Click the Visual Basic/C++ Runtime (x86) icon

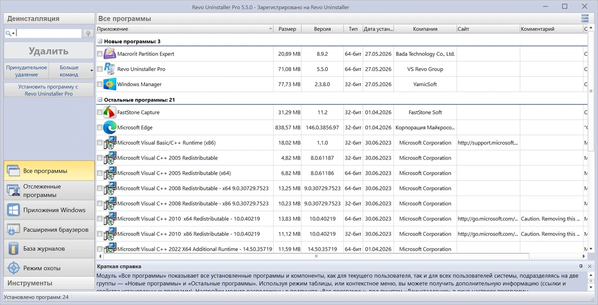tap(110, 143)
